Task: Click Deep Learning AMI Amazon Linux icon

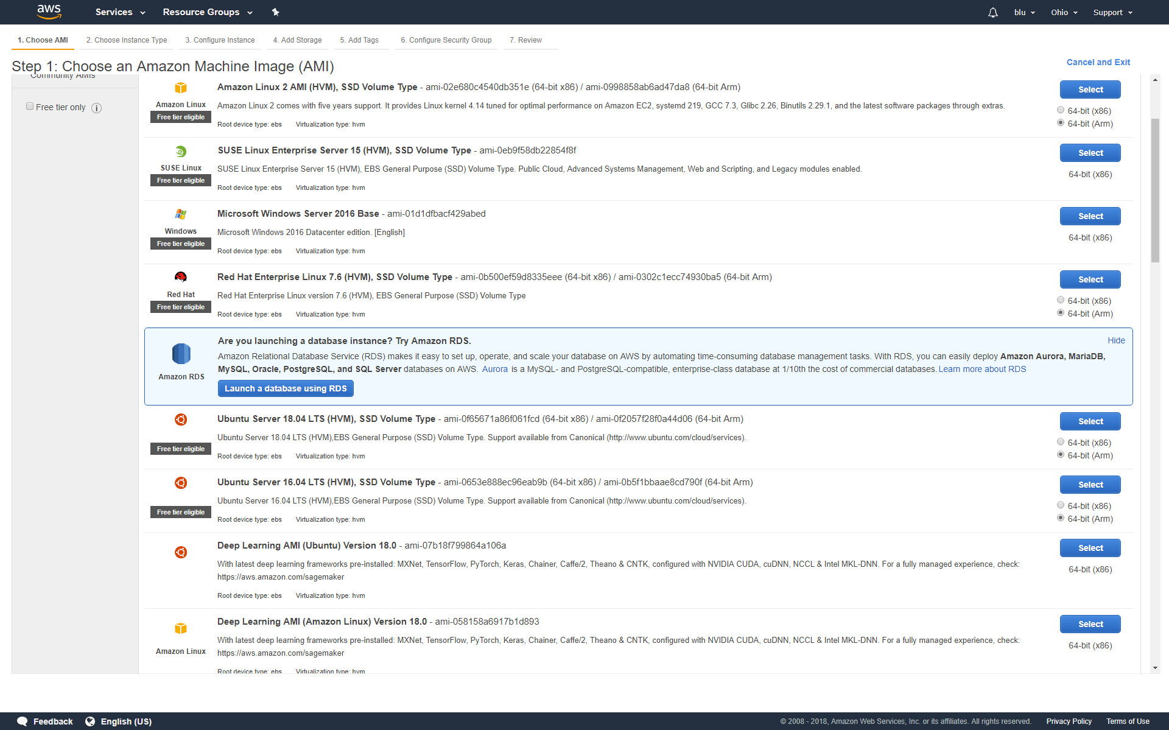Action: point(181,628)
